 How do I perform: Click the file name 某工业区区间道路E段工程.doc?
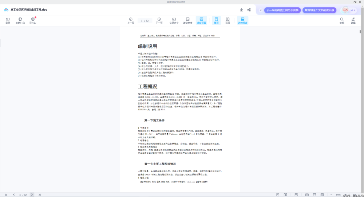29,10
